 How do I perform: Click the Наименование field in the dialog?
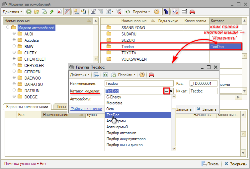(x=139, y=84)
